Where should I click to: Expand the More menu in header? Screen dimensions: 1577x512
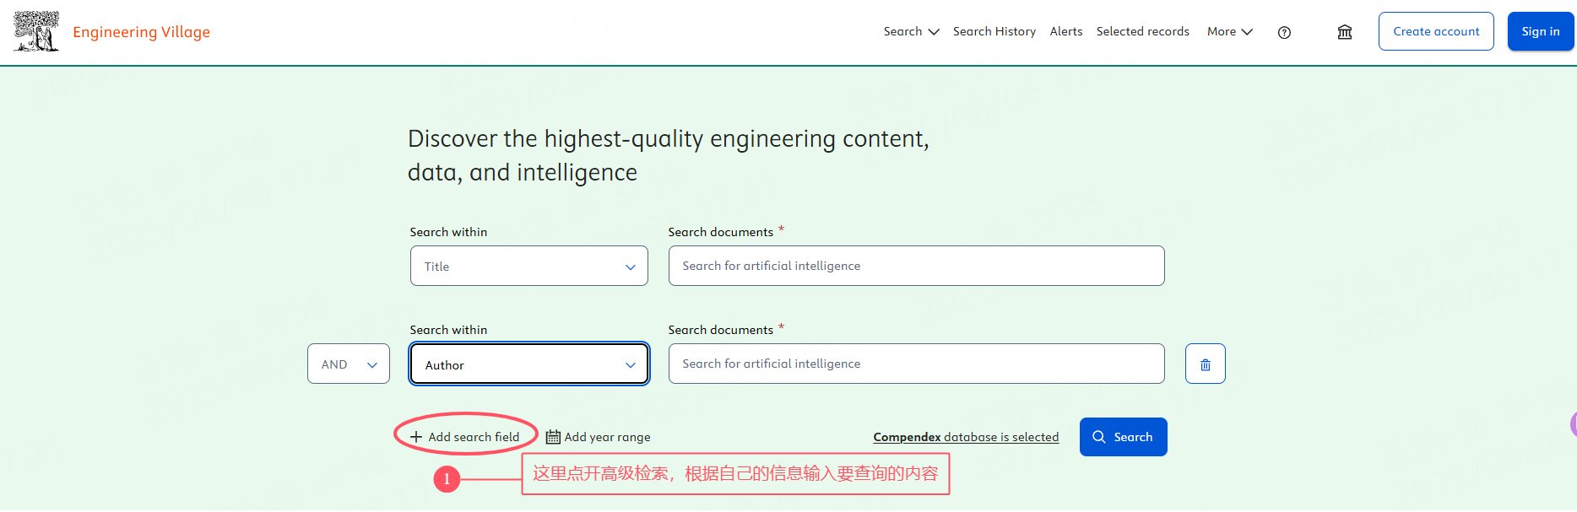pos(1230,31)
